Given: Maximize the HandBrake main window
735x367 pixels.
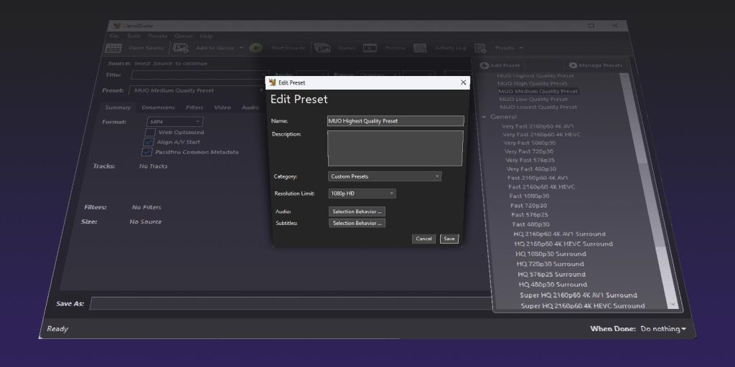Looking at the screenshot, I should pos(591,26).
